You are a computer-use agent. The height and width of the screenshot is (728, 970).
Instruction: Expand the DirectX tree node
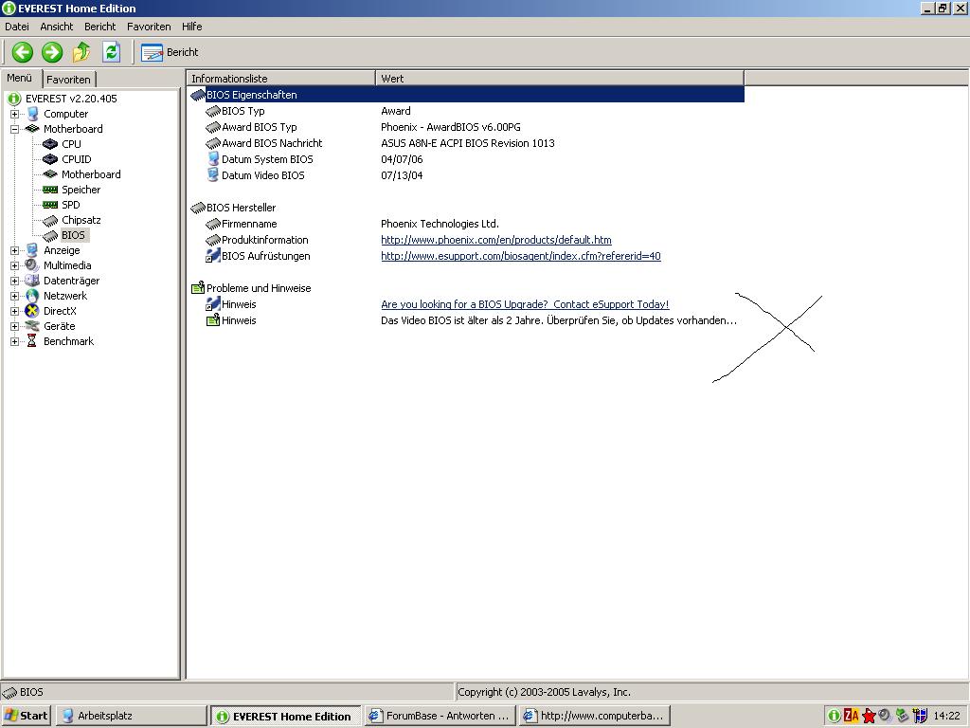[x=15, y=311]
